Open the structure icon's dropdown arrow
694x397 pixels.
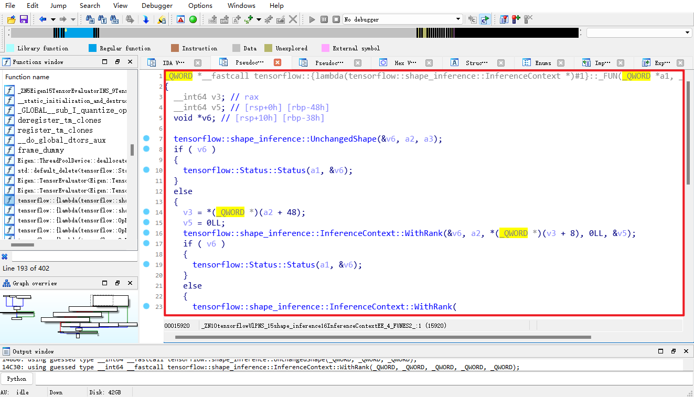coord(259,19)
